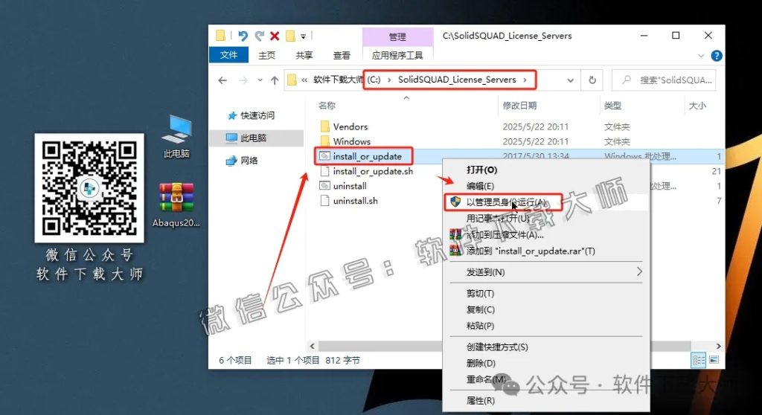Viewport: 762px width, 415px height.
Task: Refresh the folder view
Action: (x=592, y=80)
